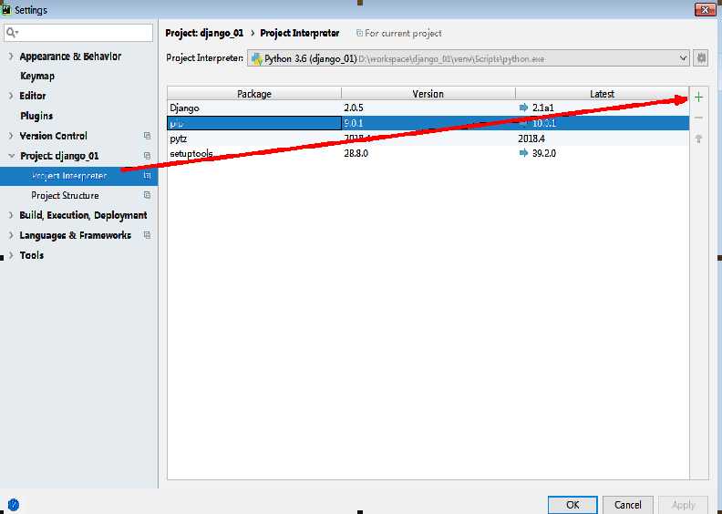
Task: Click the Python icon in interpreter dropdown
Action: point(256,58)
